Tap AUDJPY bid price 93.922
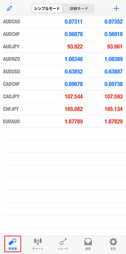Image resolution: width=126 pixels, height=254 pixels. coord(75,47)
